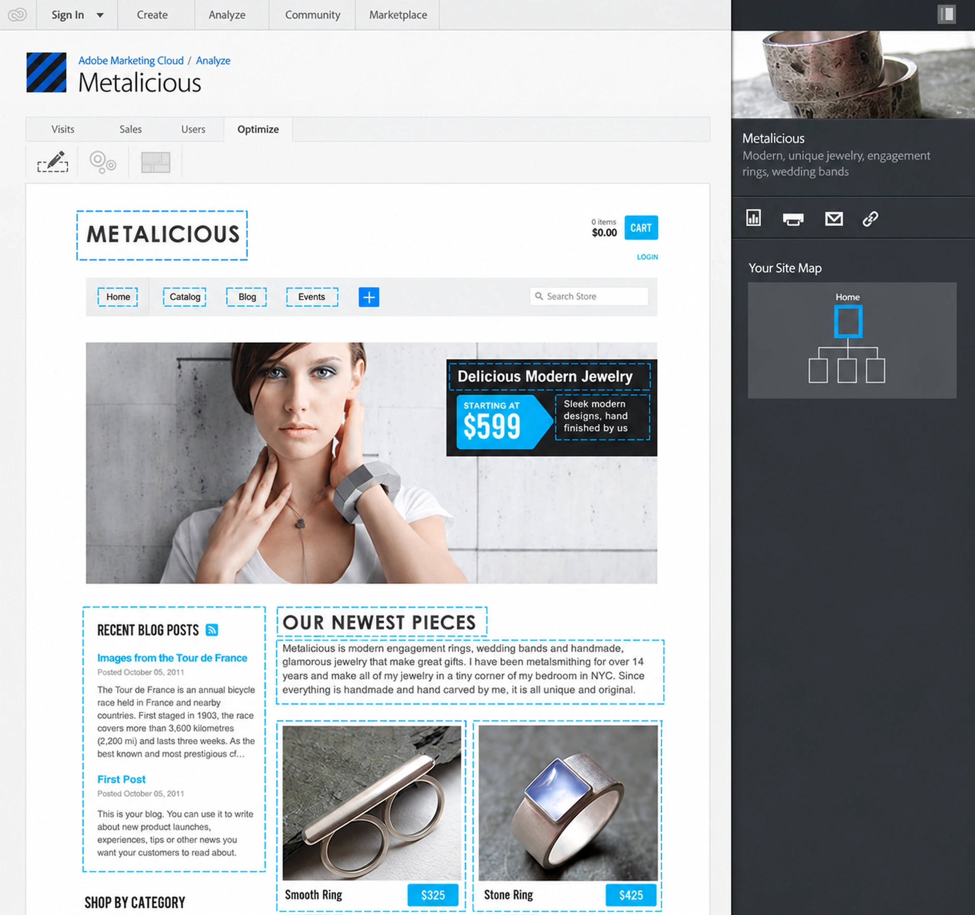Select the METALICIOUS logo region
The image size is (975, 915).
point(162,235)
